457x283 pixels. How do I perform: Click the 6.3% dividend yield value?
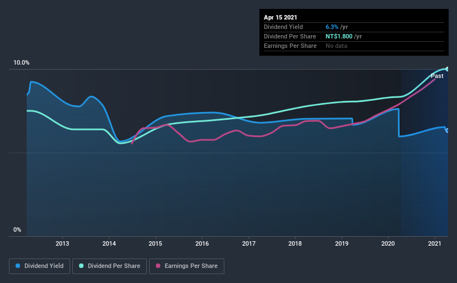[x=332, y=27]
